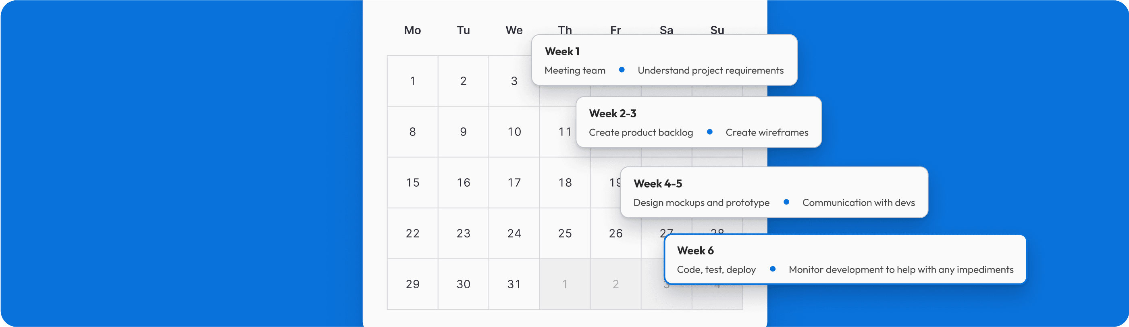
Task: Select date 31 in the last row
Action: [514, 285]
